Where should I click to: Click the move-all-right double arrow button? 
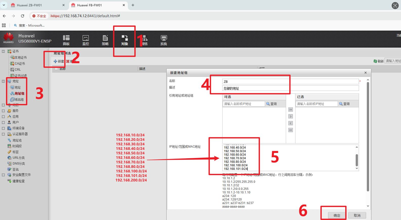point(291,110)
